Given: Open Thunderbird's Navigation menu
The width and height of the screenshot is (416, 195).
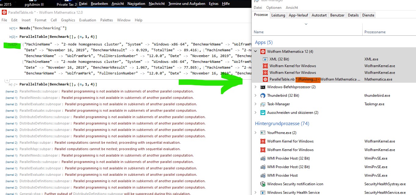Looking at the screenshot, I should (x=136, y=4).
